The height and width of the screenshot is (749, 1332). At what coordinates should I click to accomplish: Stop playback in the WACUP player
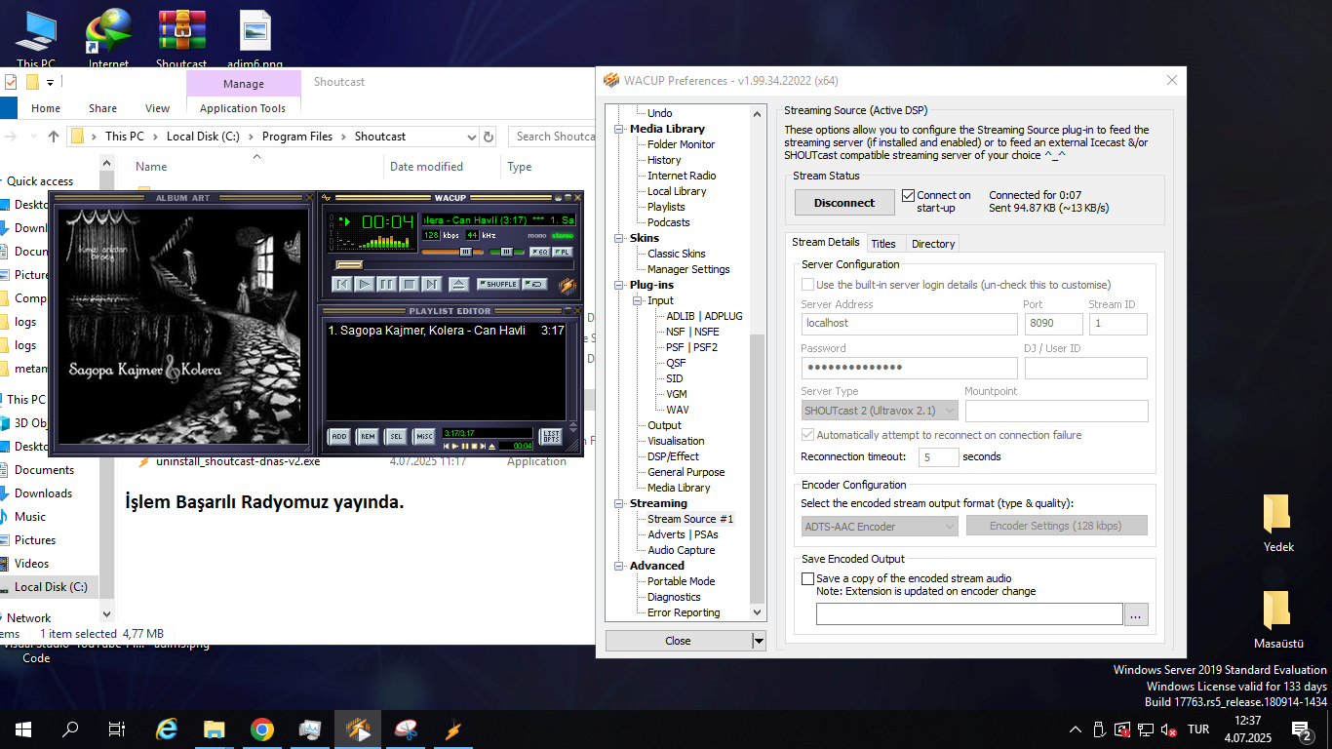pos(410,284)
